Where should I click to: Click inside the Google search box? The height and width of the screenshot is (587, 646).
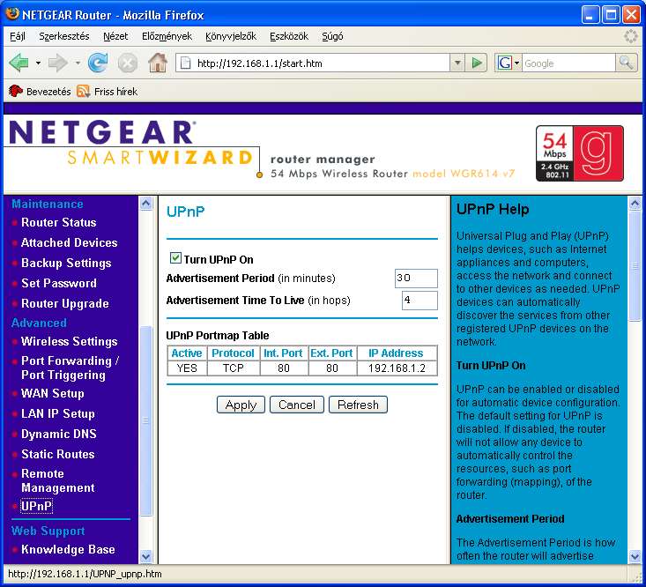point(568,63)
